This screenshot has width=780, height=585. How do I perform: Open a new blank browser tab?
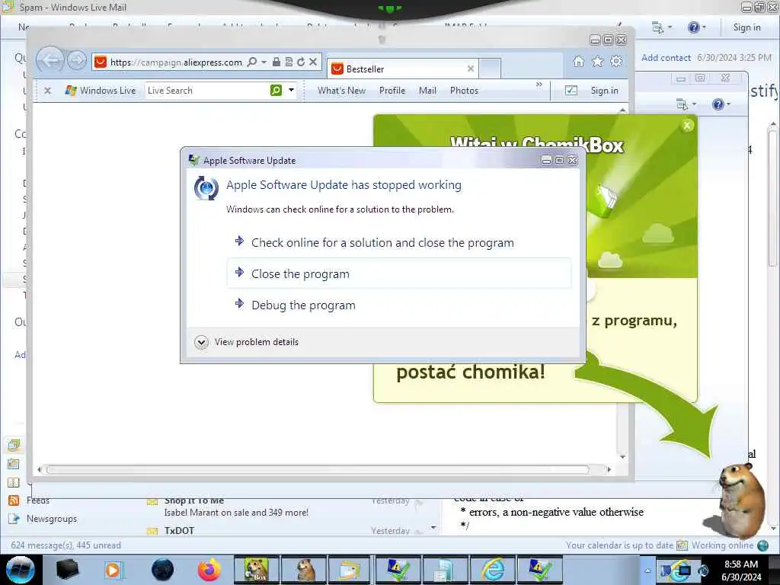(490, 69)
